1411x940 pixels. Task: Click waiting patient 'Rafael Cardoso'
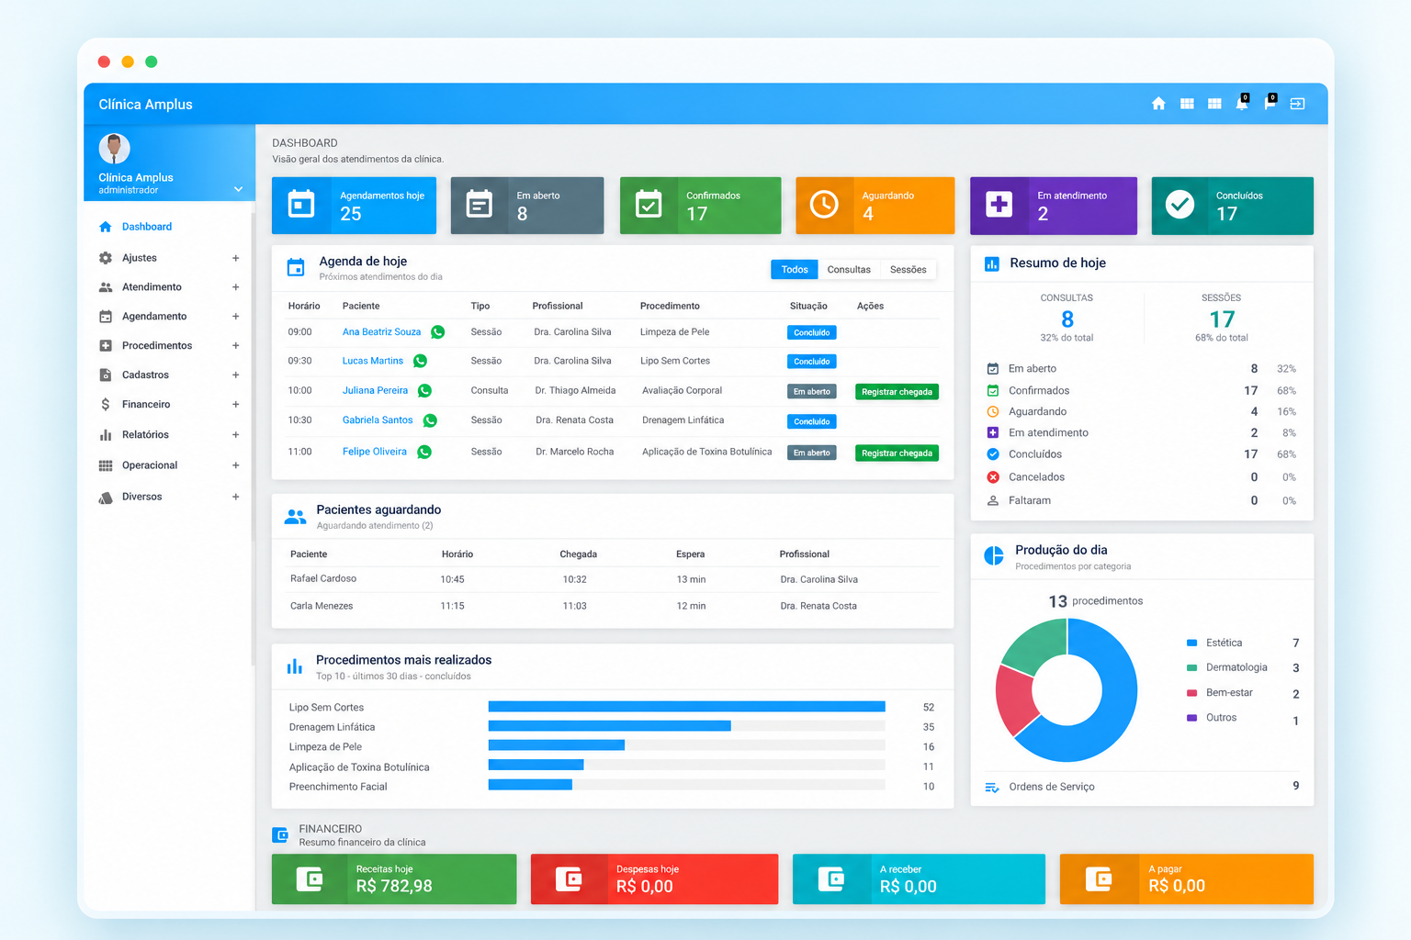[323, 579]
